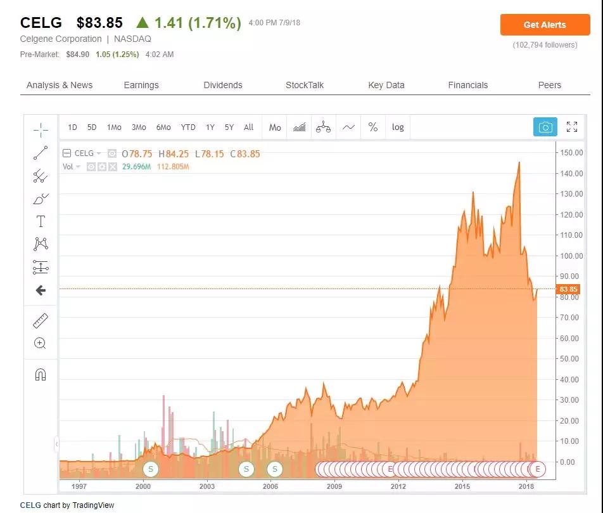Select the ruler measure tool

pyautogui.click(x=41, y=320)
